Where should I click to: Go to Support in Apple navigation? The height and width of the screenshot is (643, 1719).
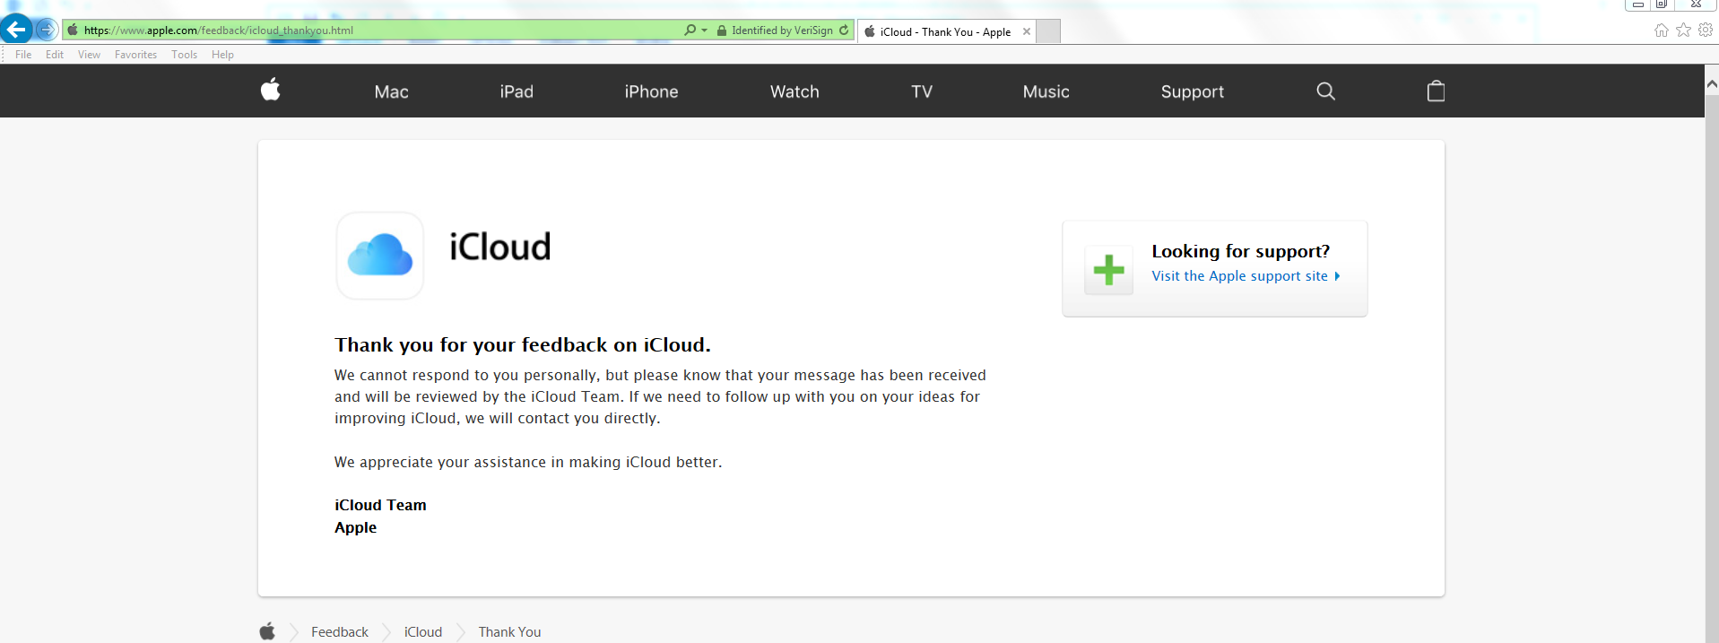pos(1192,91)
